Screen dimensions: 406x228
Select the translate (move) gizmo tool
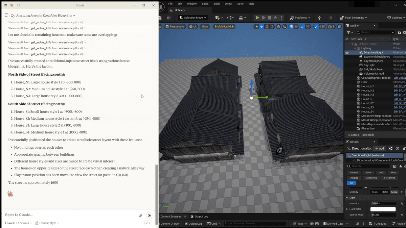tap(262, 27)
